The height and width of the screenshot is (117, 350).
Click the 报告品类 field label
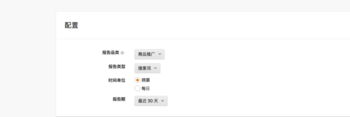tap(111, 53)
